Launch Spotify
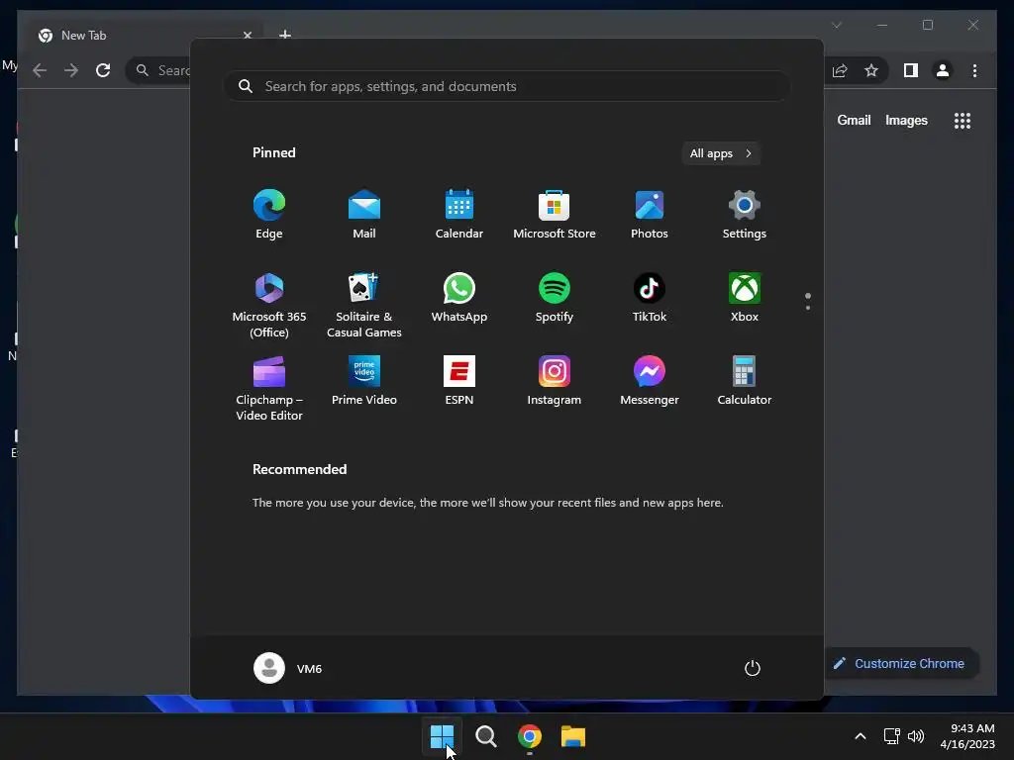Viewport: 1014px width, 760px height. (555, 297)
